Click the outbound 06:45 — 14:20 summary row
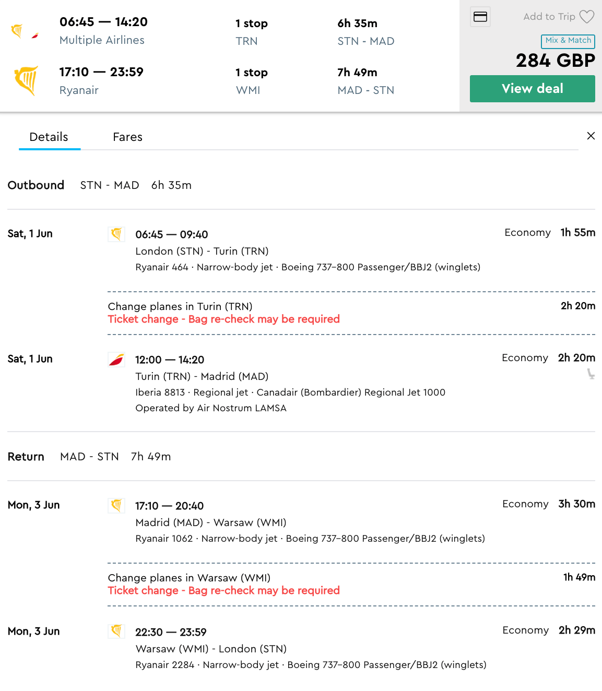 tap(103, 22)
